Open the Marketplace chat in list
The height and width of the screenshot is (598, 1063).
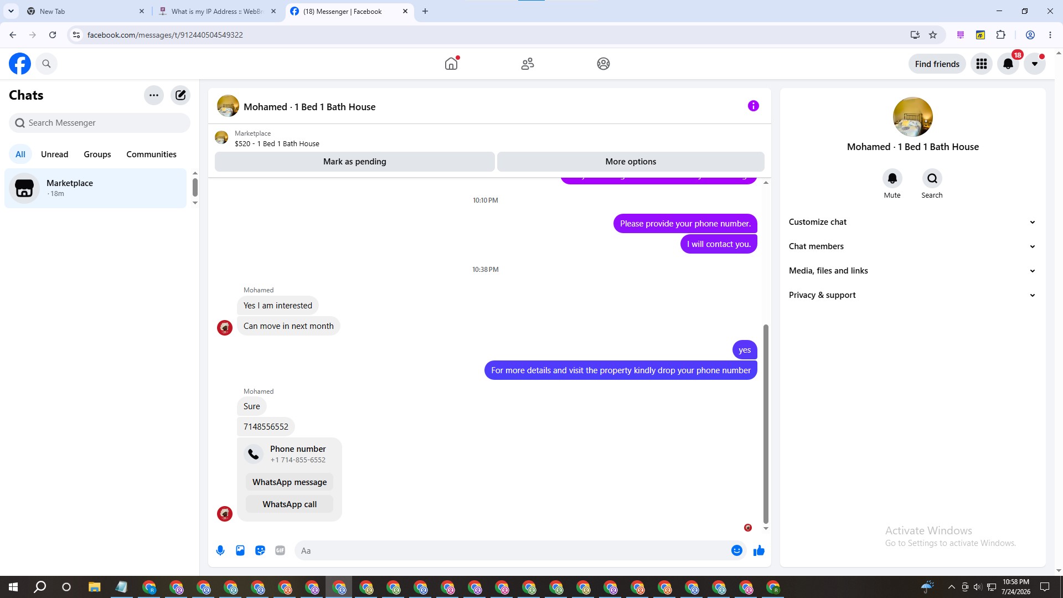(96, 188)
